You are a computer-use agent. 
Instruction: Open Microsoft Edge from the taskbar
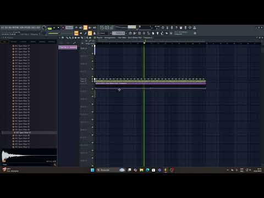[x=147, y=170]
